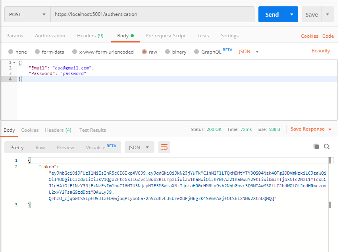Switch response view to Pretty

17,147
